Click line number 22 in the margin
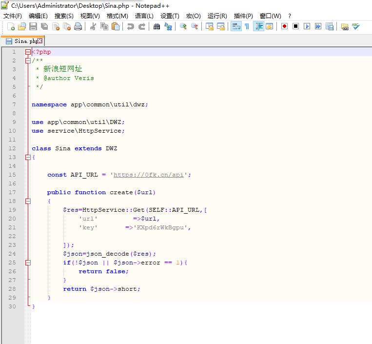Viewport: 372px width, 344px height. pyautogui.click(x=12, y=236)
